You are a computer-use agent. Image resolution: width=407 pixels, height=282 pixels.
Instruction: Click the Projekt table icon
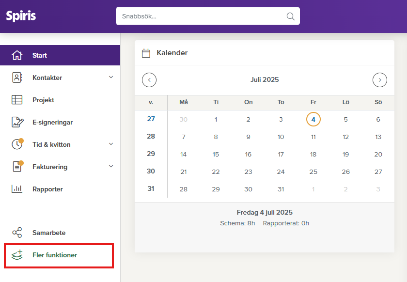click(17, 100)
